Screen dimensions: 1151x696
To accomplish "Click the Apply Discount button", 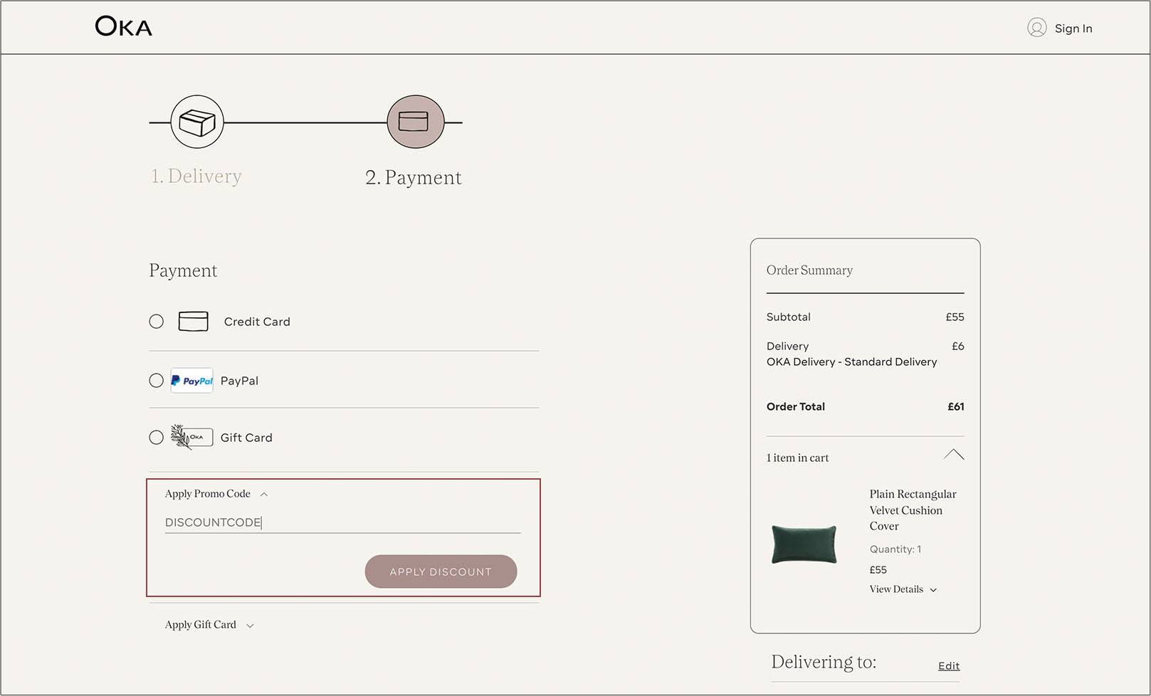I will tap(441, 571).
